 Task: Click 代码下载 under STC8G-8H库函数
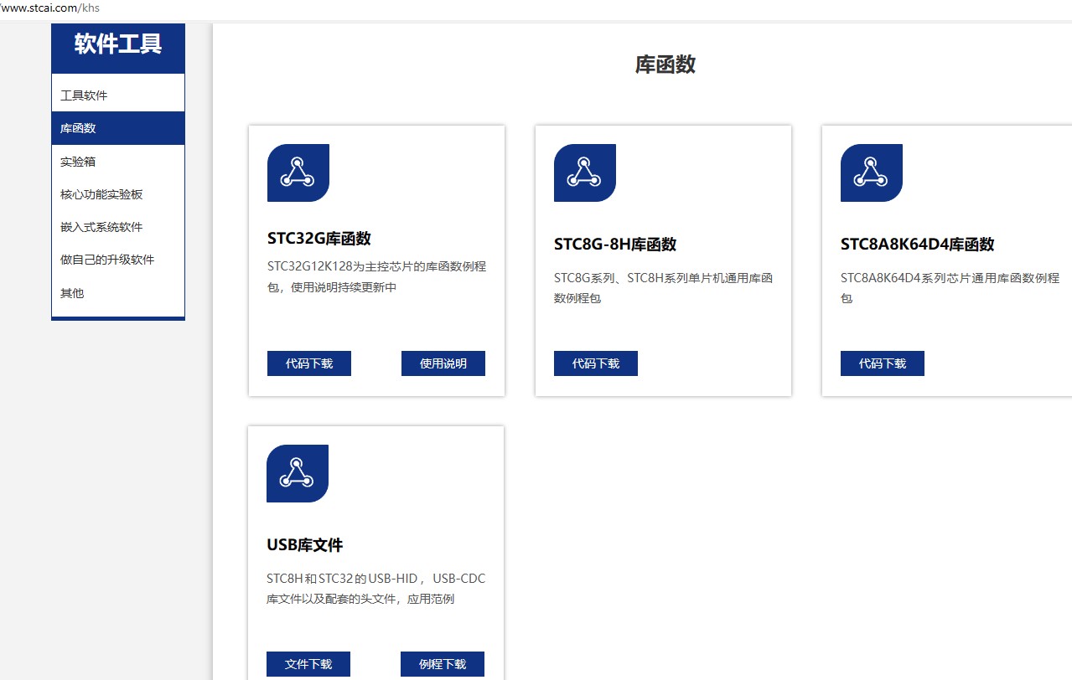click(596, 363)
